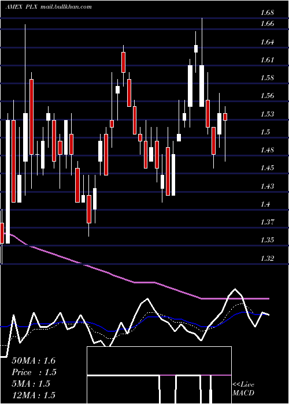Click the 1.37 price axis label
289x404 pixels.
[267, 222]
